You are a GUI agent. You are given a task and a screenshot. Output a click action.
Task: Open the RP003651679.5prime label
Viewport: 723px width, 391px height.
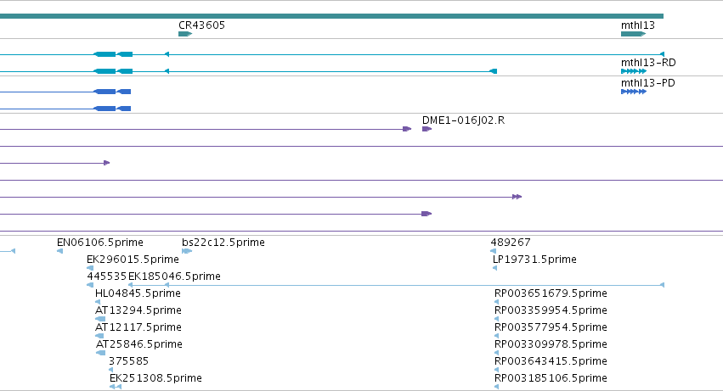click(x=551, y=293)
